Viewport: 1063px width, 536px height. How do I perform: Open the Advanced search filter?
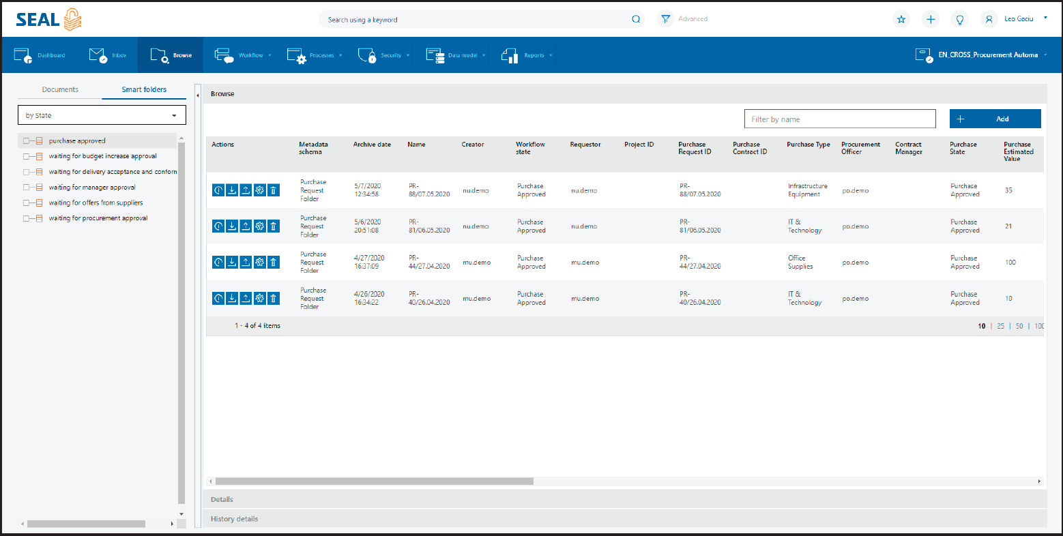click(x=684, y=19)
